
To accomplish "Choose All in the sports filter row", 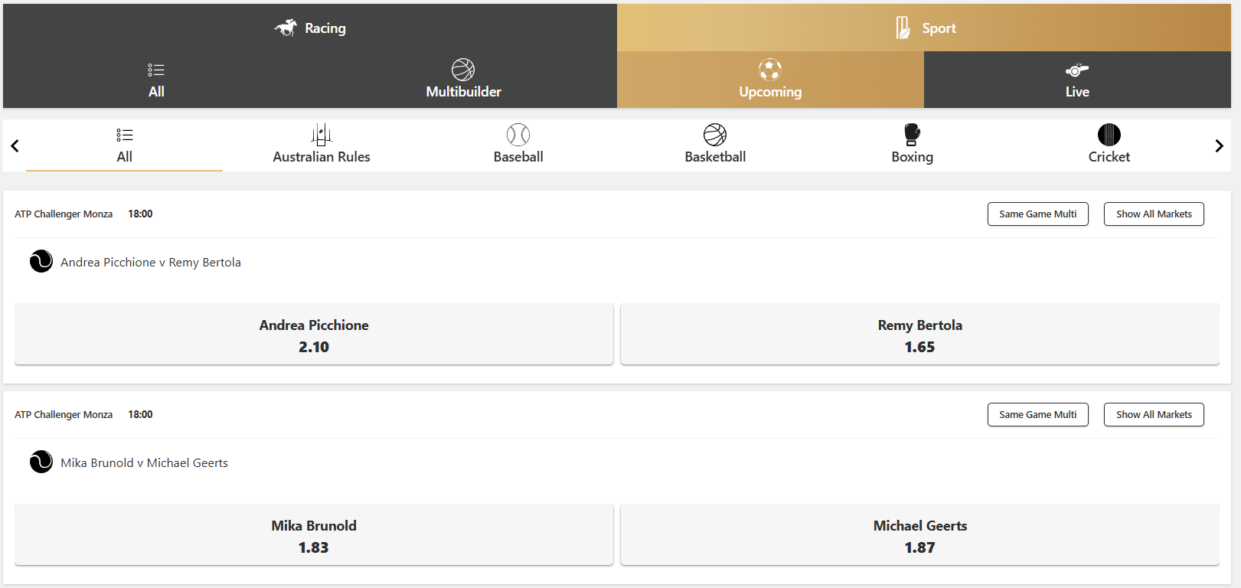I will [125, 145].
